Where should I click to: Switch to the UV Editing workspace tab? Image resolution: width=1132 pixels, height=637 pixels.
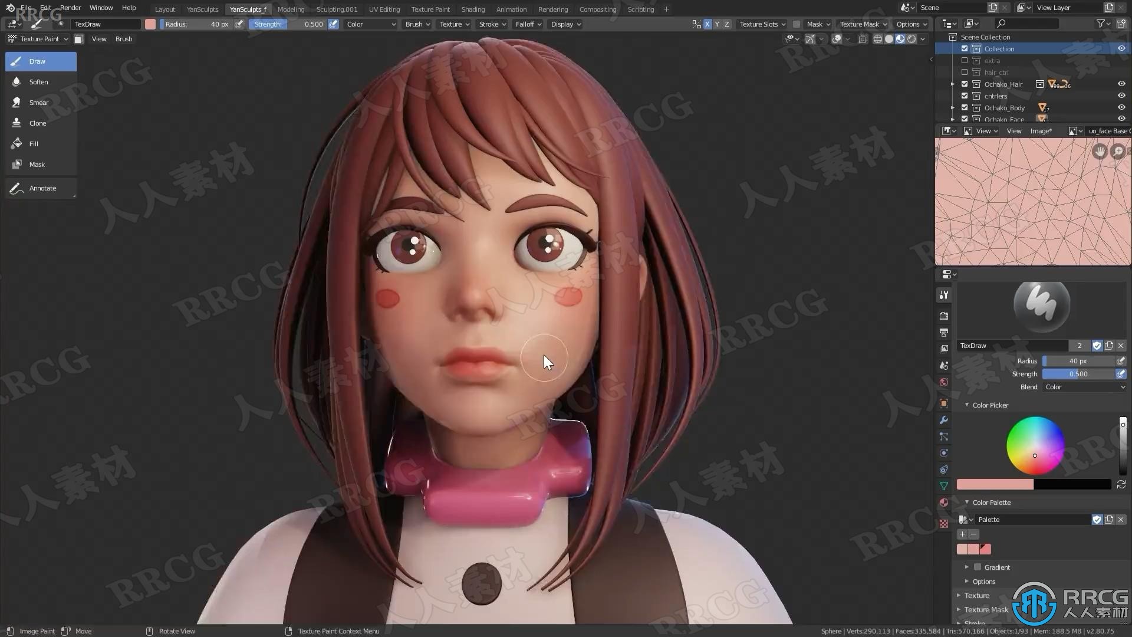click(384, 9)
